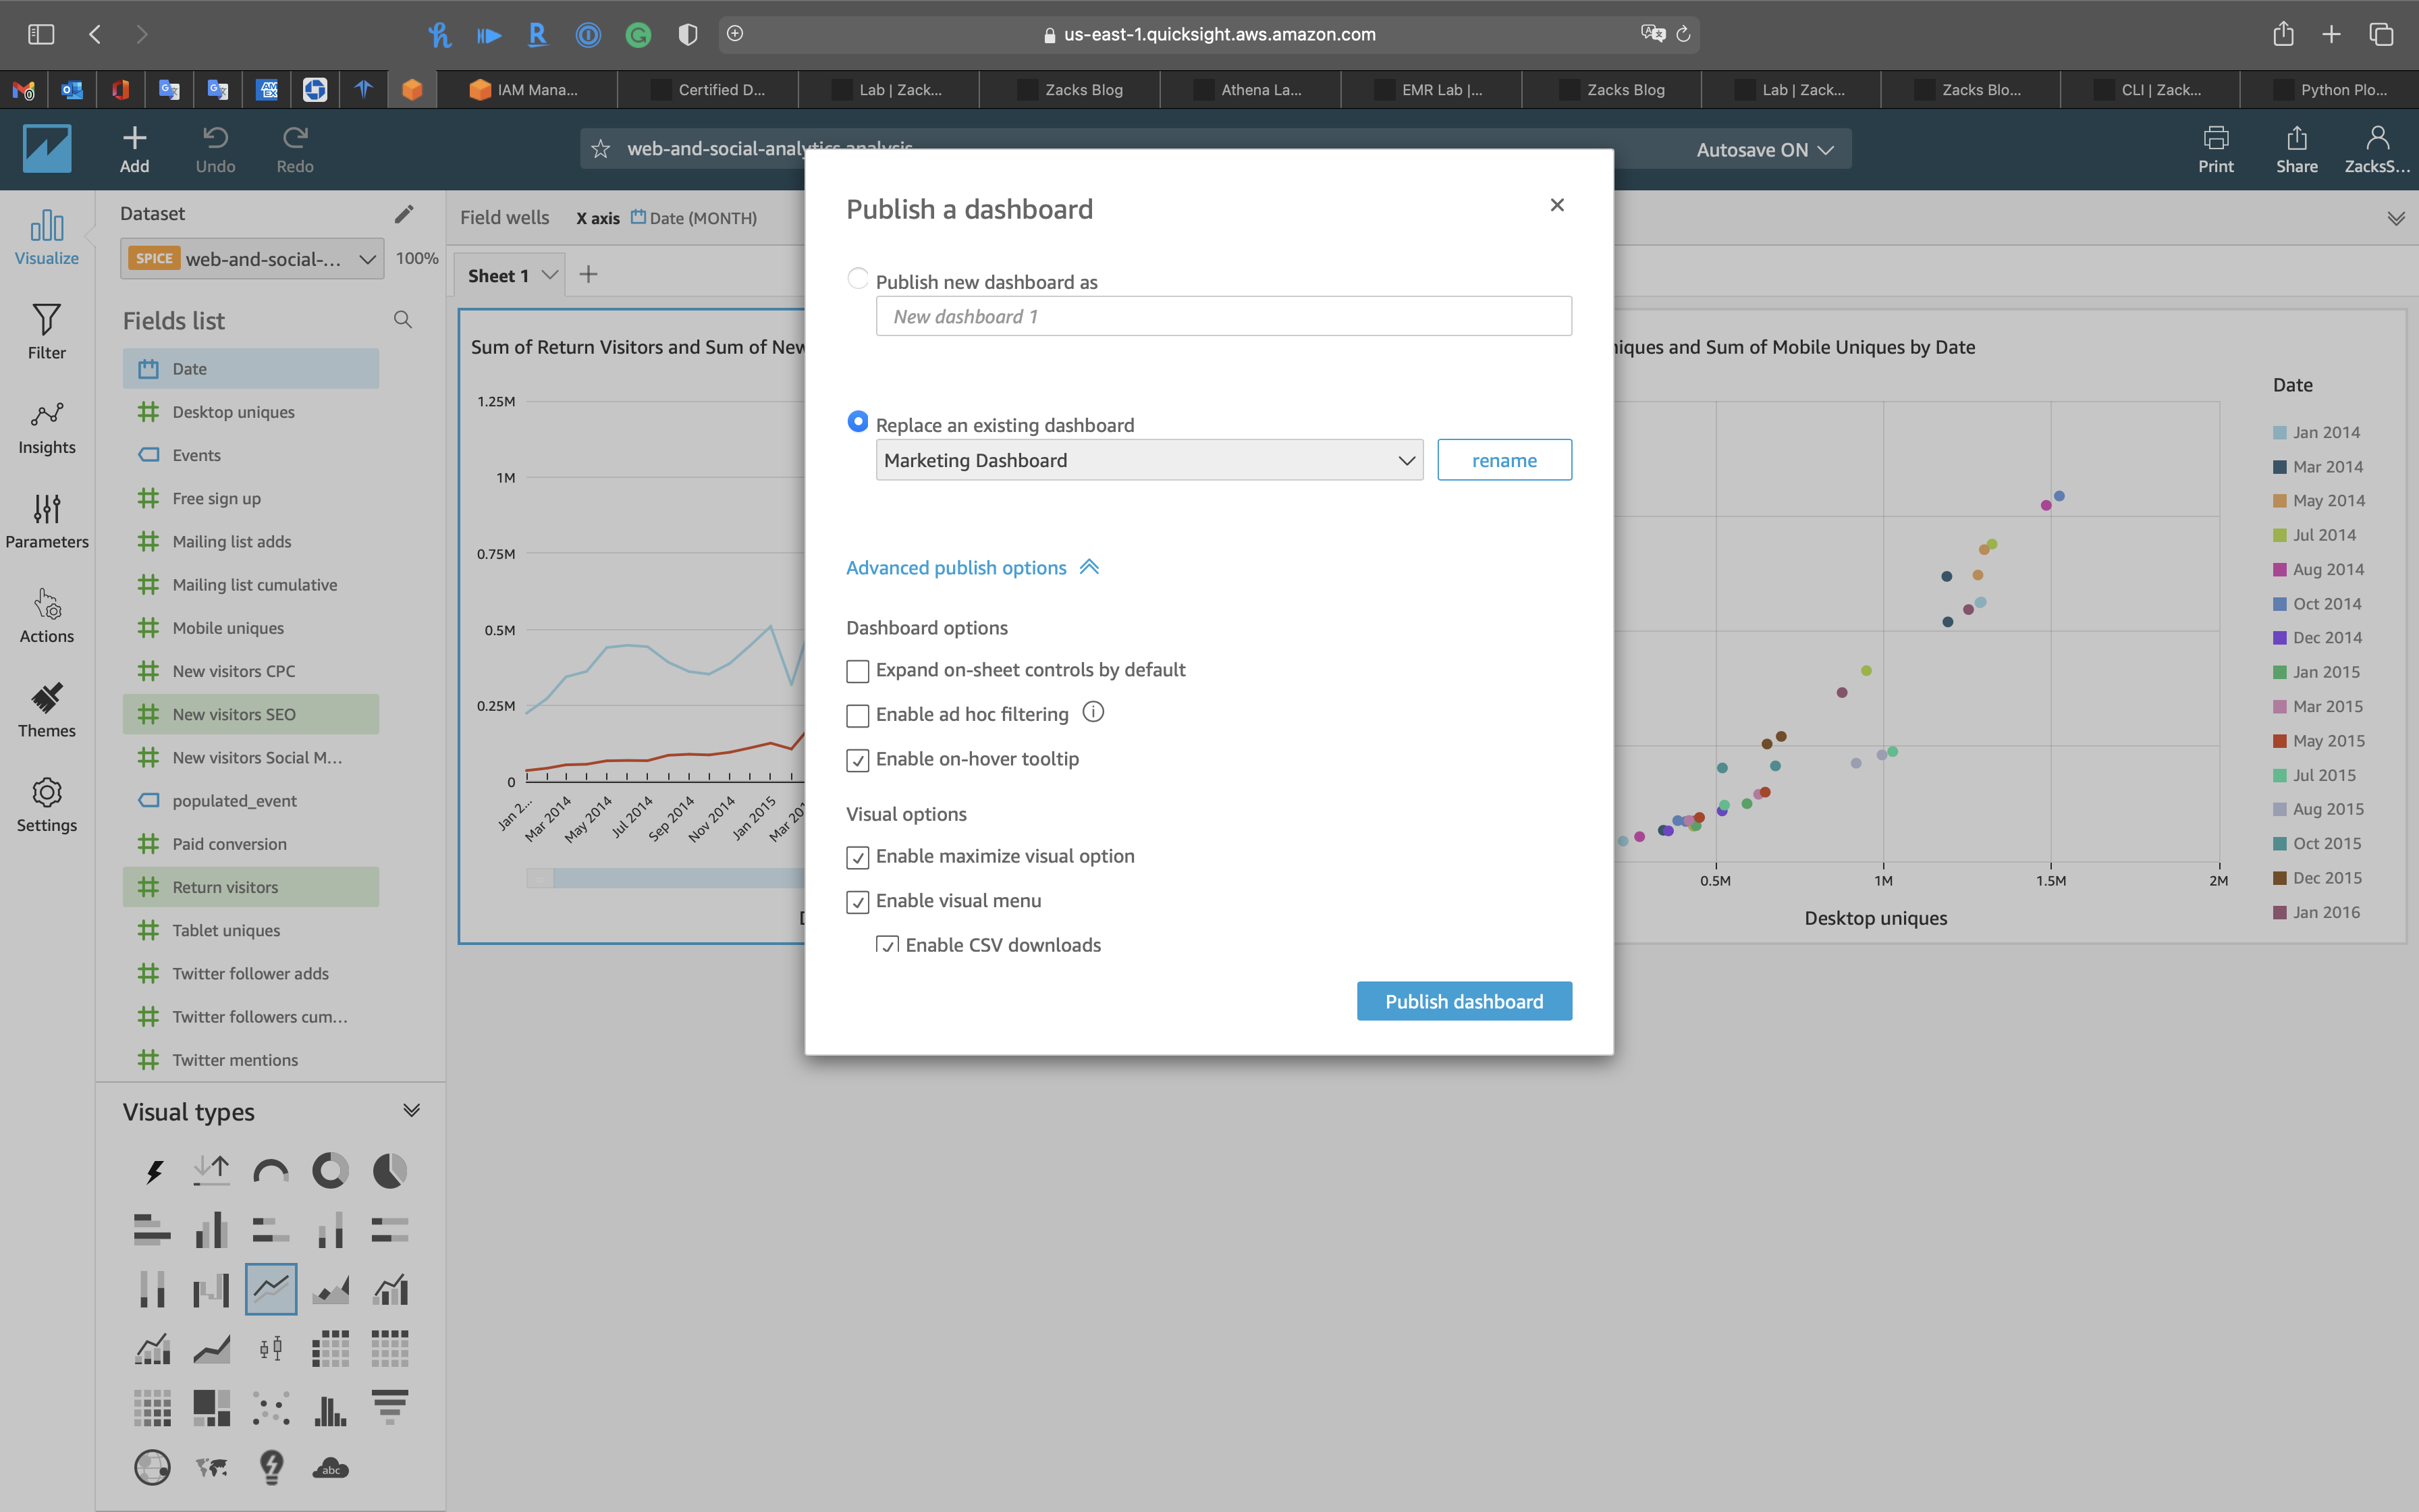2419x1512 pixels.
Task: Select the pie chart visual type
Action: [x=389, y=1170]
